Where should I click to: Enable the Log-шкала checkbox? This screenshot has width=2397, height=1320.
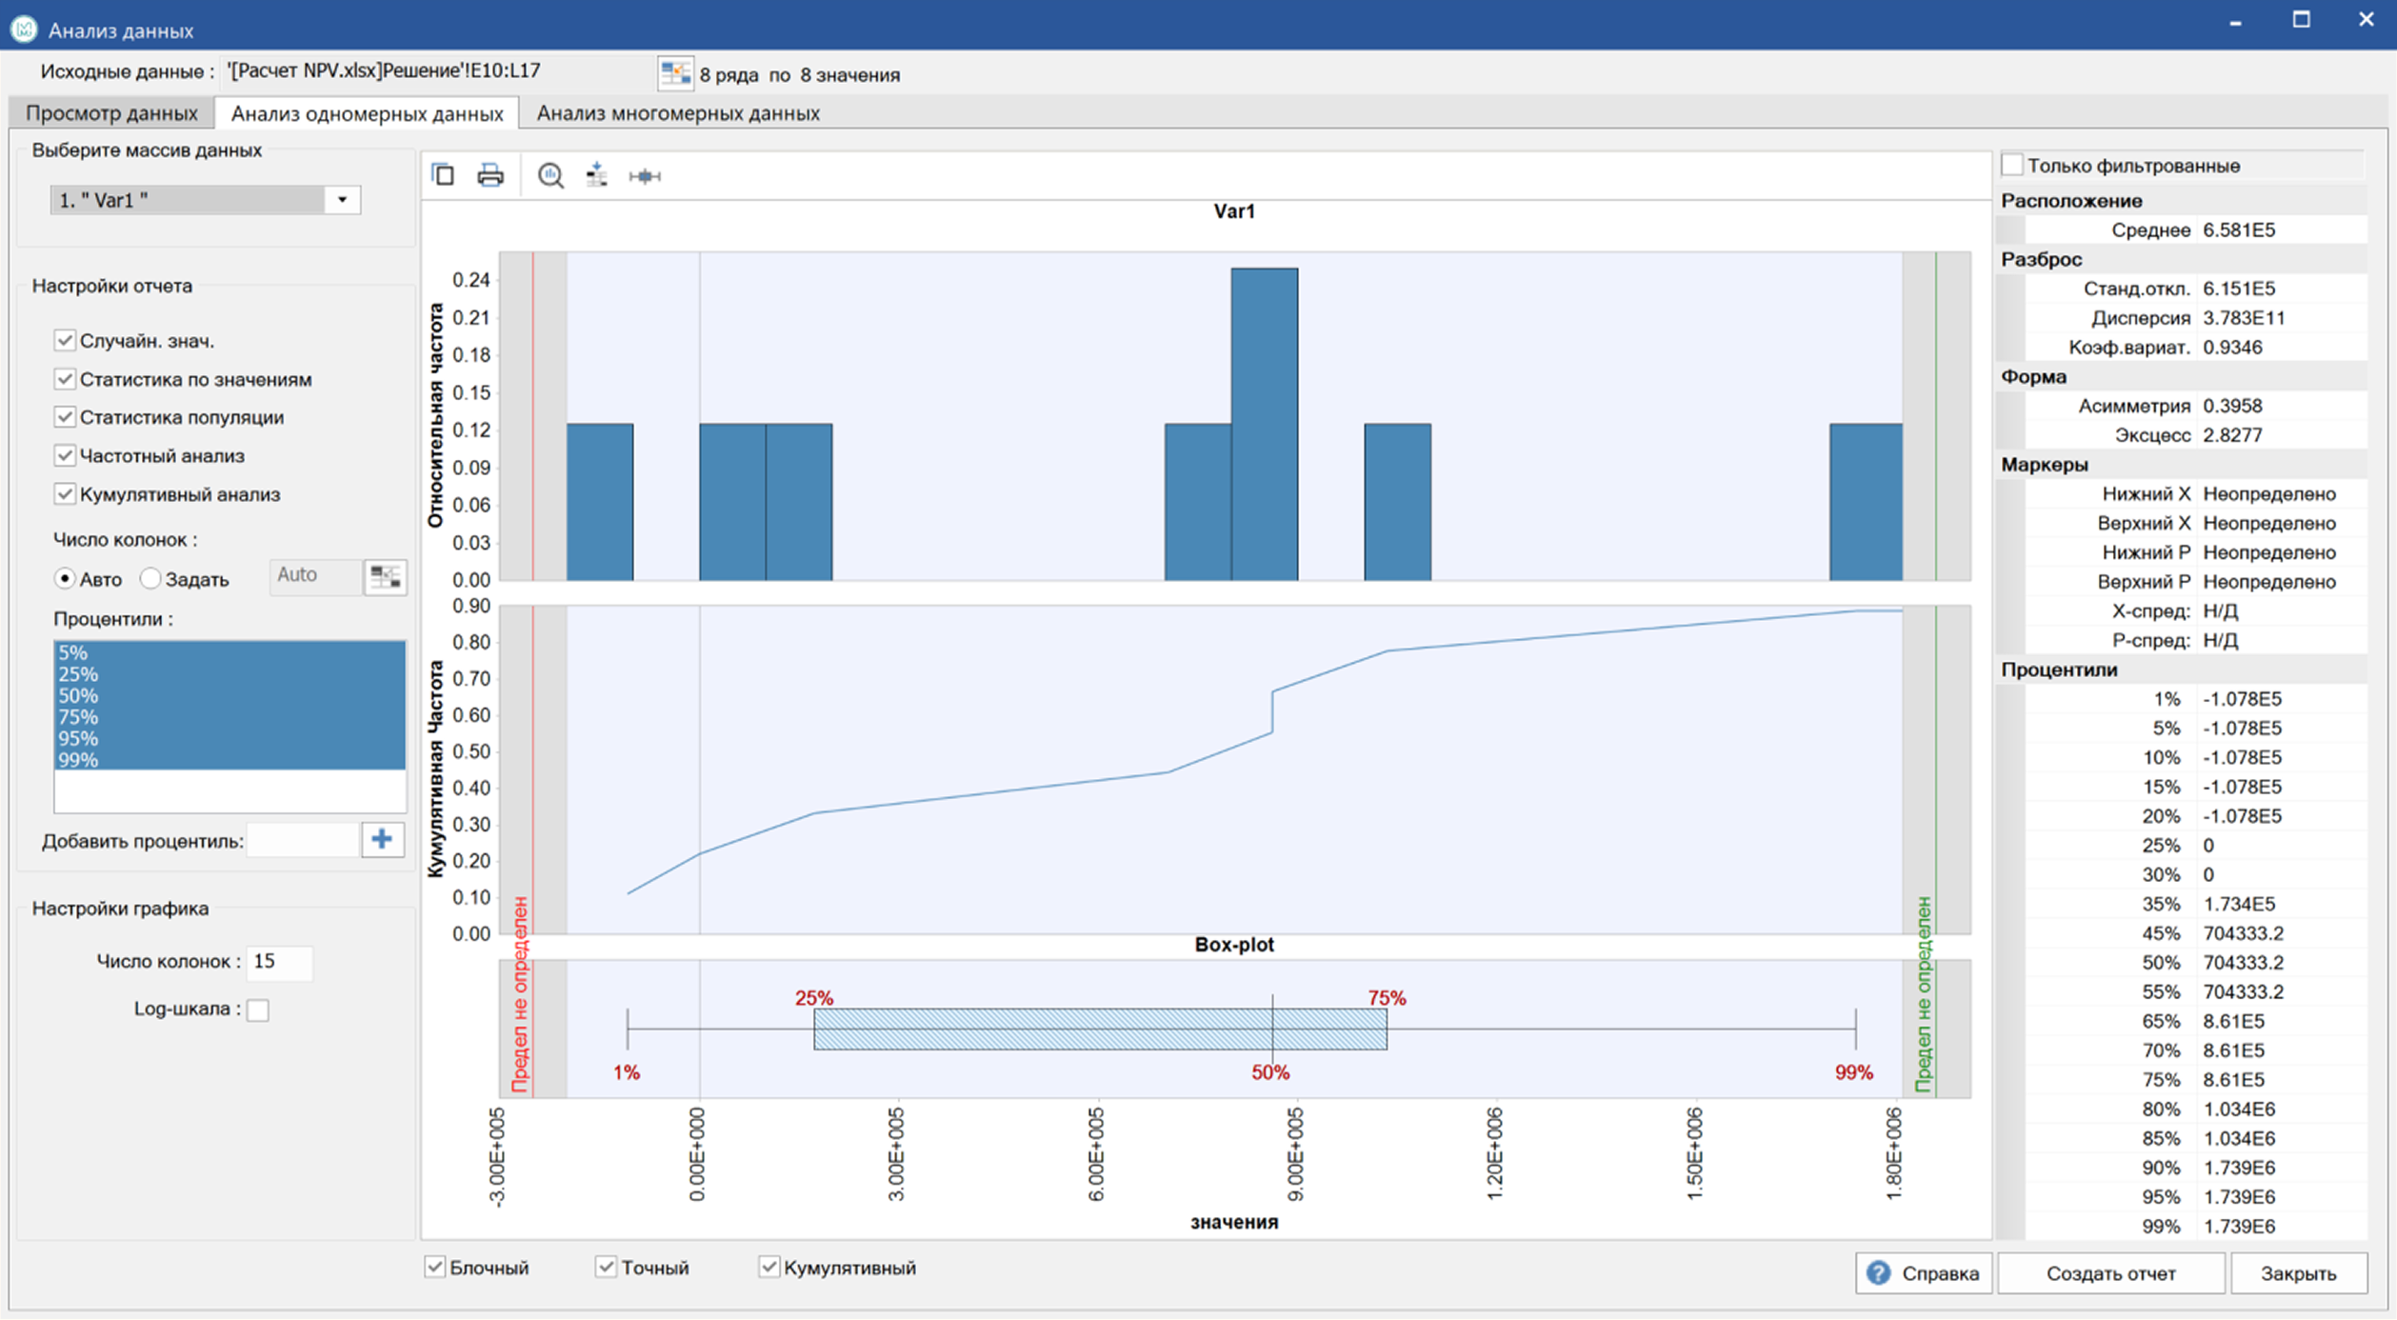pyautogui.click(x=258, y=1010)
